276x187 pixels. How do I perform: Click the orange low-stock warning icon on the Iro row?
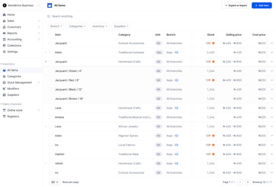tap(213, 145)
